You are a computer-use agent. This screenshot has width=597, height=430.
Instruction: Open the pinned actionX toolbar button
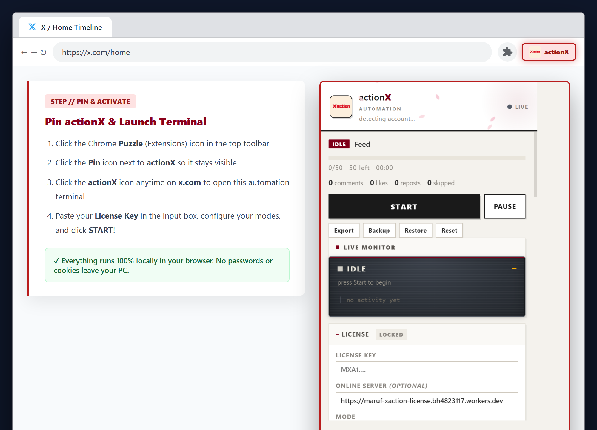point(549,52)
